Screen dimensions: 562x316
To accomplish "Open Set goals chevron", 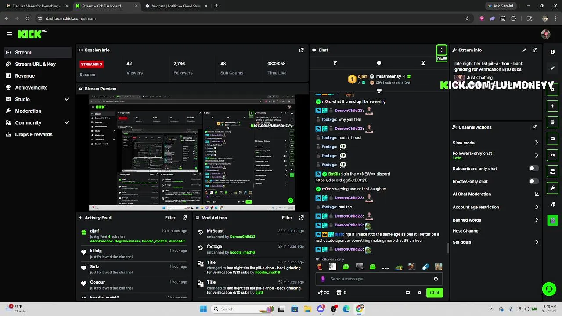I will [537, 242].
